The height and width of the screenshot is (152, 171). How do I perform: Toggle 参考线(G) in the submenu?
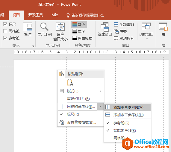[x=127, y=123]
